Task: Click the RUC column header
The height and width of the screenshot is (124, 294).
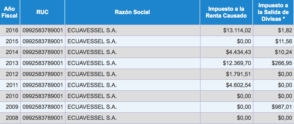Action: point(42,12)
